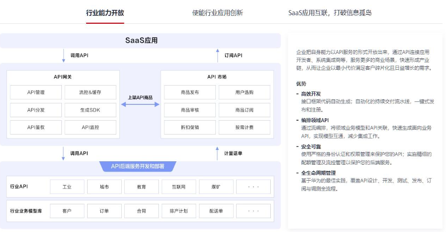Click the ellipsis box in 行业API row
Screen dimensions: 446x232
pyautogui.click(x=253, y=187)
